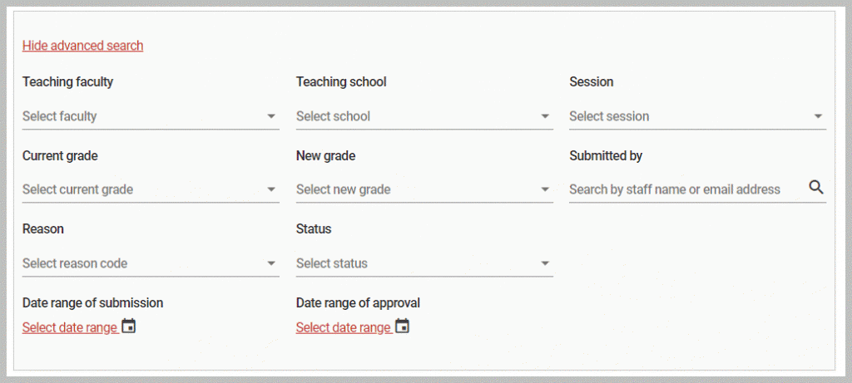Open calendar icon for approval date range
This screenshot has width=852, height=383.
(x=402, y=326)
